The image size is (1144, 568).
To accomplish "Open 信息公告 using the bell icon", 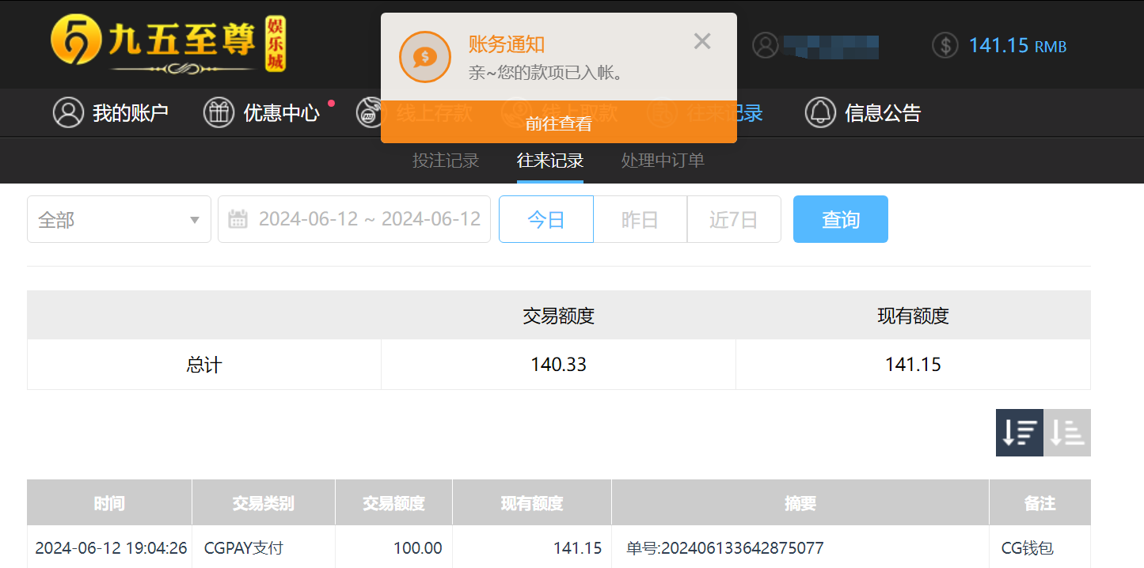I will click(x=820, y=112).
